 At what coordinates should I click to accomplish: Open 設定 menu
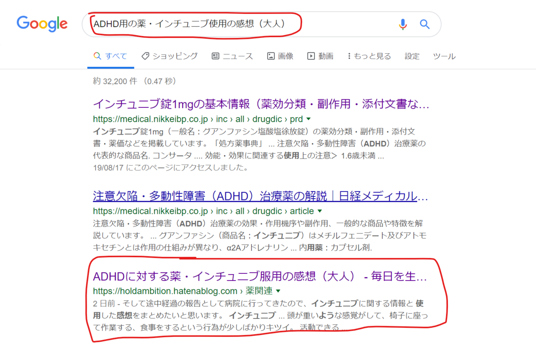click(x=412, y=56)
